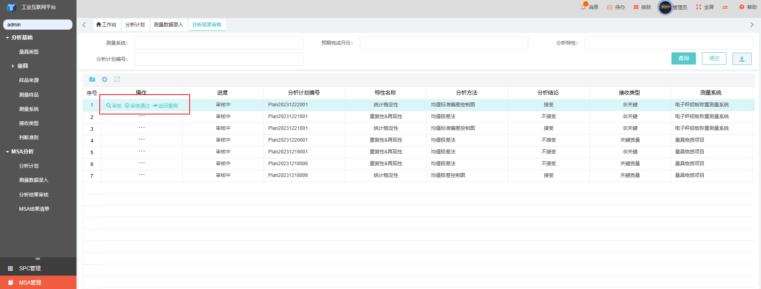761x289 pixels.
Task: Click the expand table fullscreen icon
Action: (117, 79)
